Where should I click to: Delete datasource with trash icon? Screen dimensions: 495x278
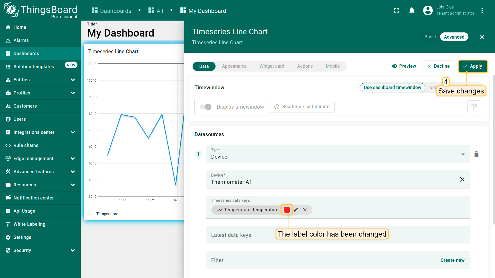(476, 154)
